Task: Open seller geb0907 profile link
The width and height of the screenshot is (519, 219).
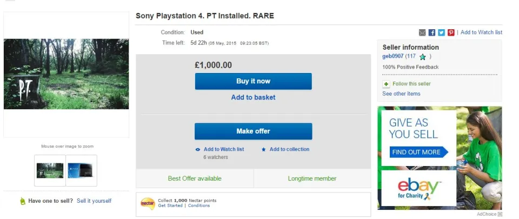Action: coord(393,56)
